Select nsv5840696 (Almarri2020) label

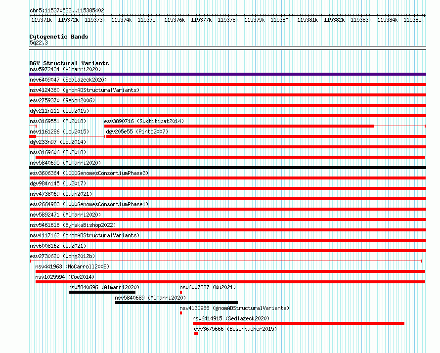coord(104,287)
